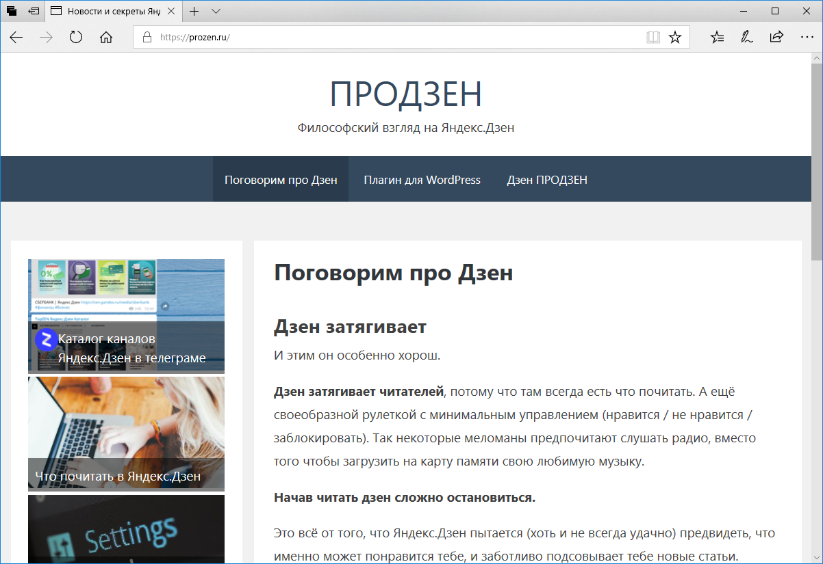Maximize the browser window
Image resolution: width=823 pixels, height=564 pixels.
click(x=774, y=11)
